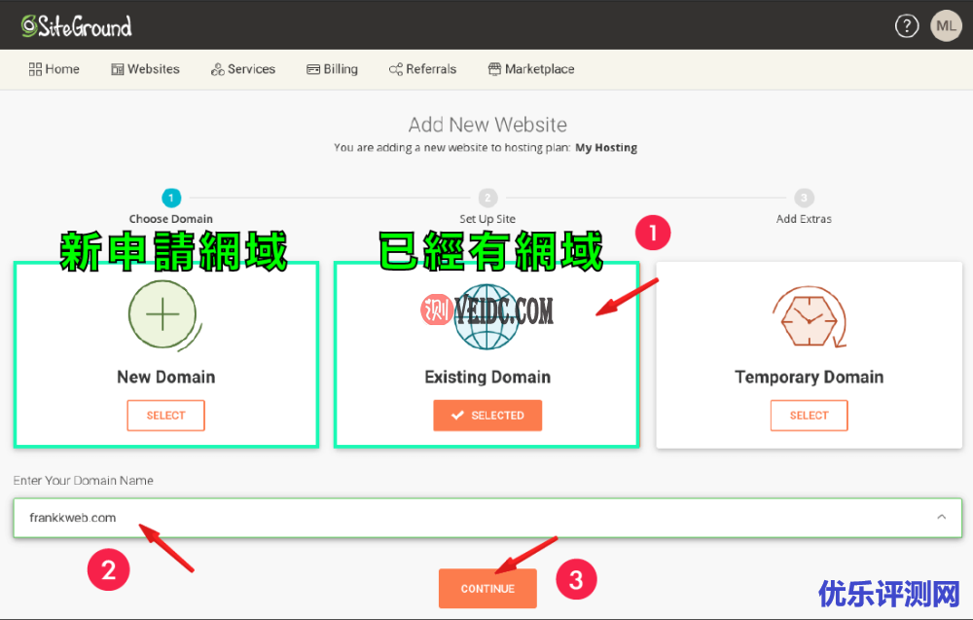Viewport: 973px width, 620px height.
Task: Open the Referrals menu item
Action: click(422, 69)
